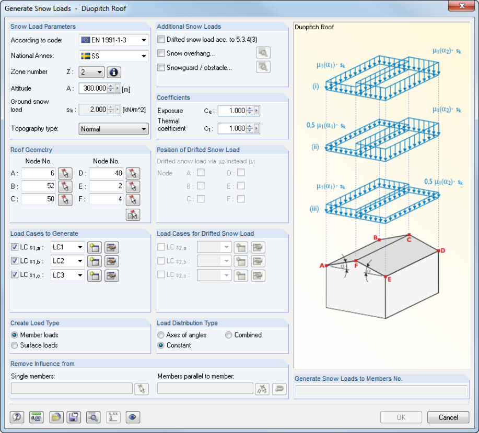Pick node E graphically in model
The width and height of the screenshot is (479, 433).
[x=133, y=186]
